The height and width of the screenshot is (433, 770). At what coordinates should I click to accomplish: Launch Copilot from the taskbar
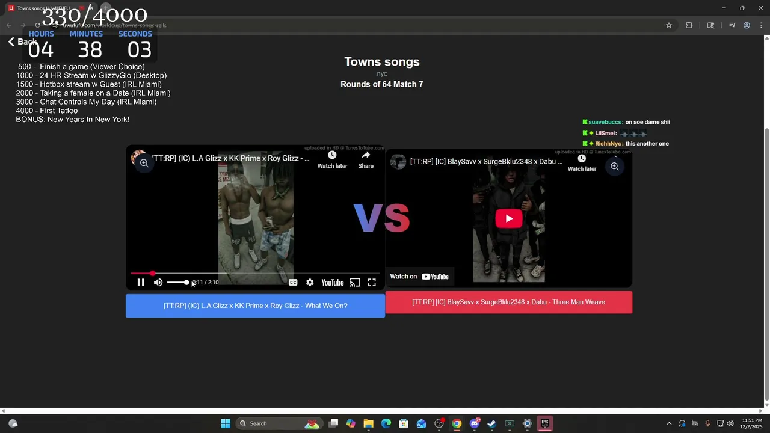pos(351,423)
